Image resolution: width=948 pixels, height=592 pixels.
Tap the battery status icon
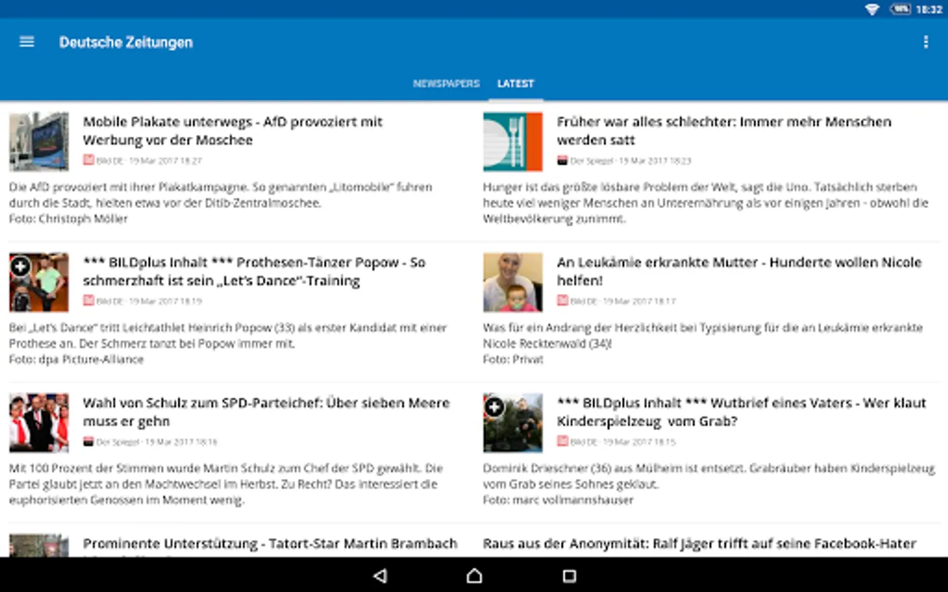[900, 9]
